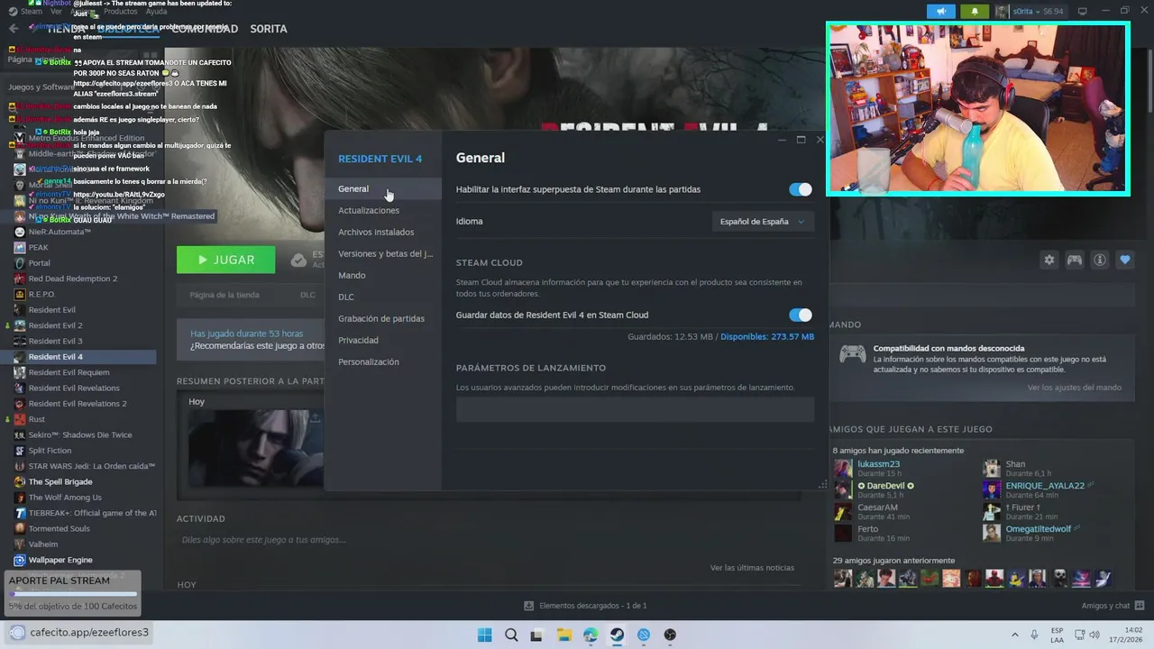
Task: Click lukassm23 friend avatar
Action: 843,468
